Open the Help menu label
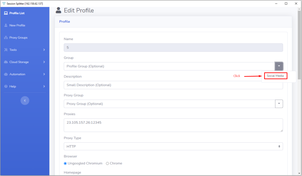 [x=13, y=86]
